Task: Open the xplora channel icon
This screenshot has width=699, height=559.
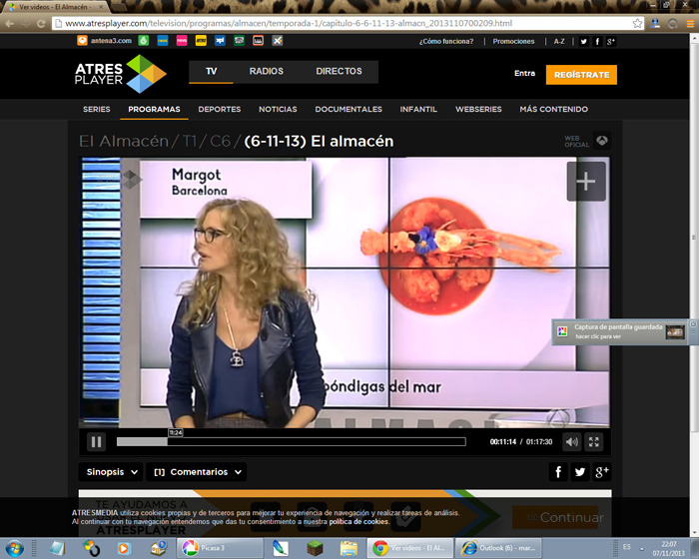Action: (220, 41)
